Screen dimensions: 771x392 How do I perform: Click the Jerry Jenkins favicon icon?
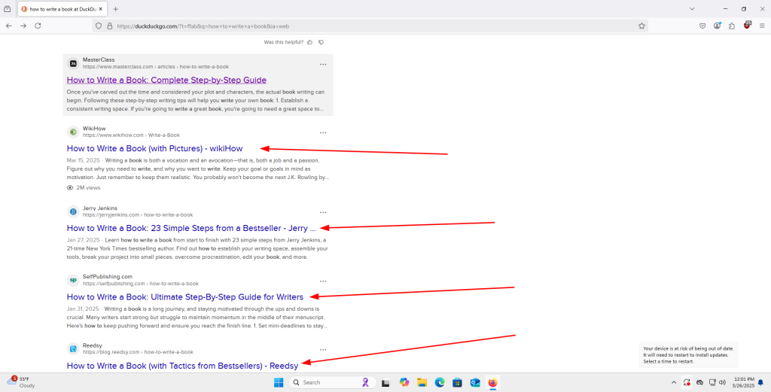(73, 211)
